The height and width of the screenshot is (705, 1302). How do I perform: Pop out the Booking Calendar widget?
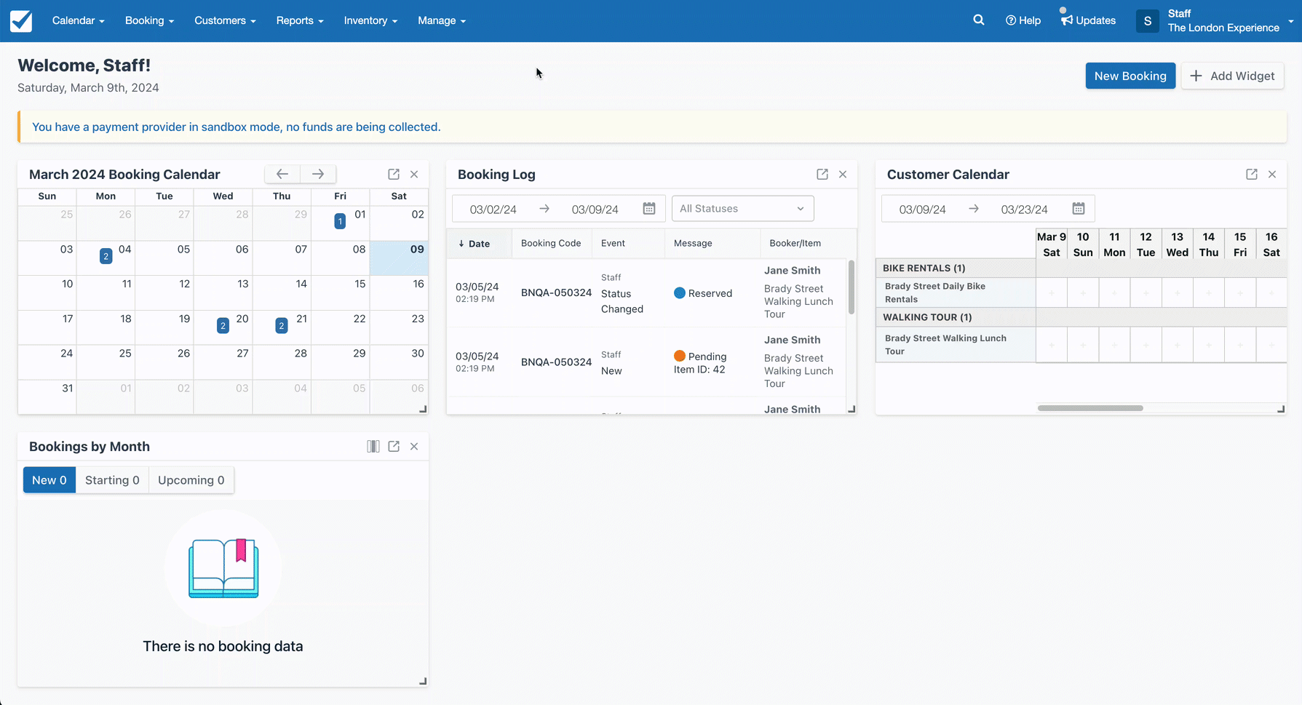pyautogui.click(x=394, y=174)
